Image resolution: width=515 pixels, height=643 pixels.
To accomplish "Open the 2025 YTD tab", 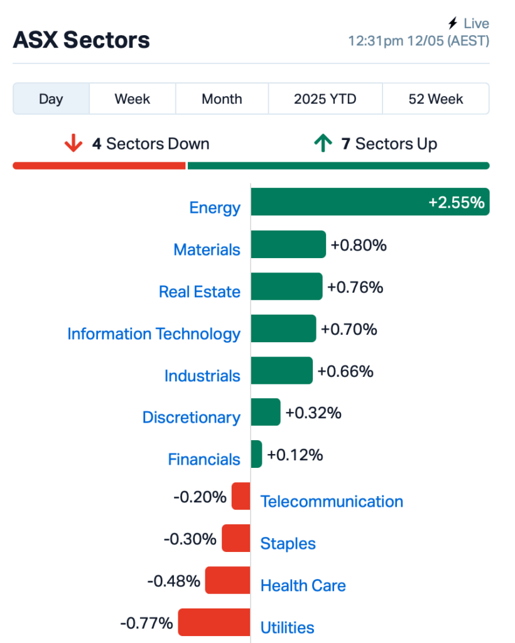I will [x=325, y=99].
